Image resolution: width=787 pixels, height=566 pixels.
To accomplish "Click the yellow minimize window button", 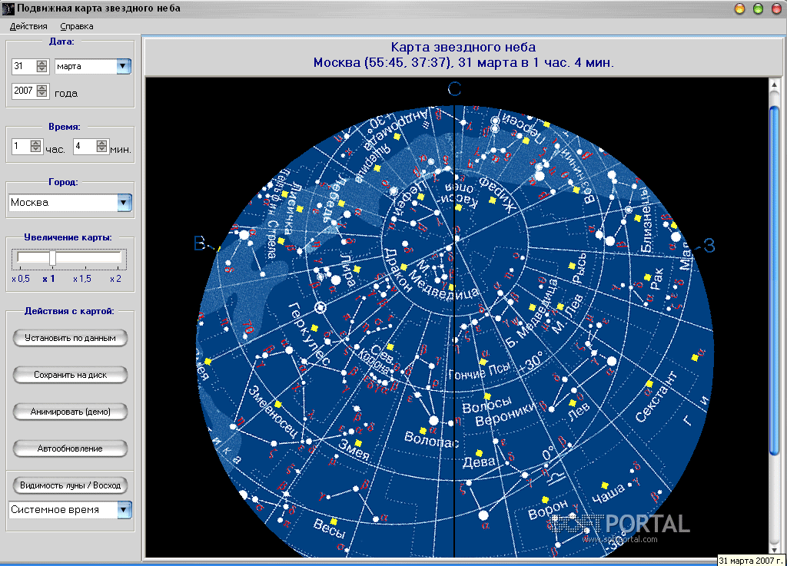I will click(x=739, y=8).
